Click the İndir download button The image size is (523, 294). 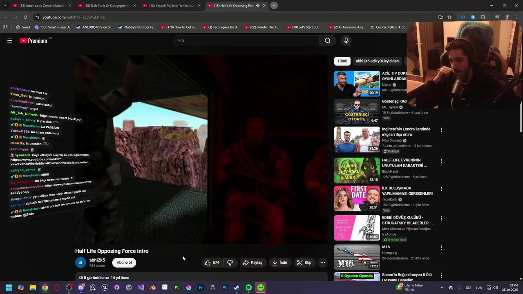click(280, 263)
